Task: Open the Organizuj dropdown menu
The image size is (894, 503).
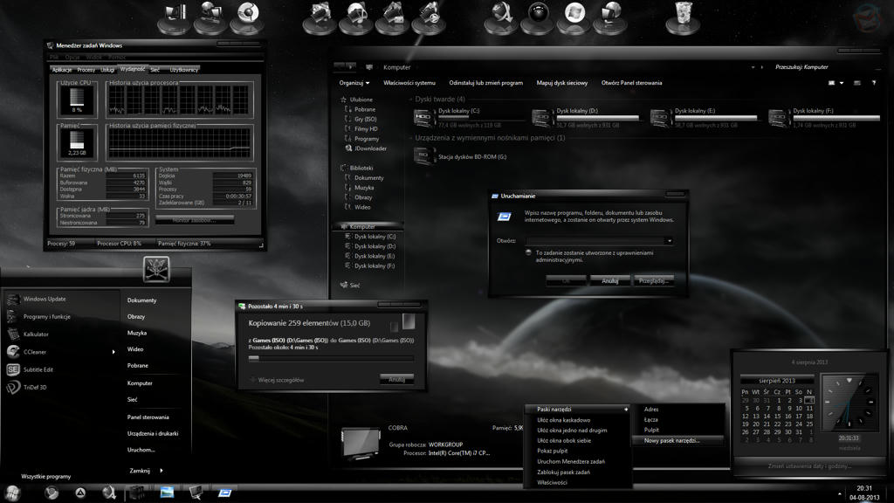Action: coord(354,83)
